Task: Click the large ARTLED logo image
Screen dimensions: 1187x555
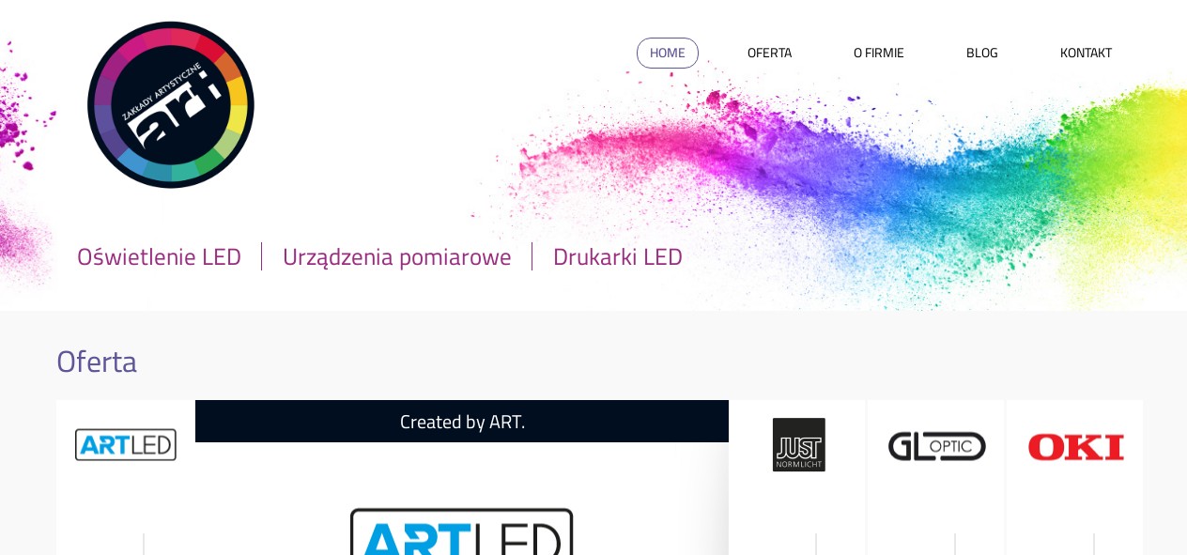Action: (x=462, y=532)
